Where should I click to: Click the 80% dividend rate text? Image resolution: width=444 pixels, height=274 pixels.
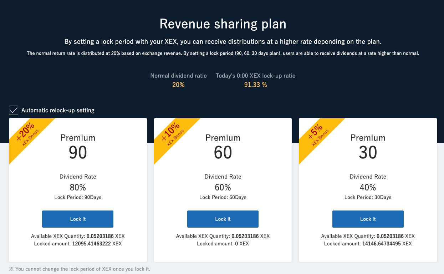click(78, 187)
